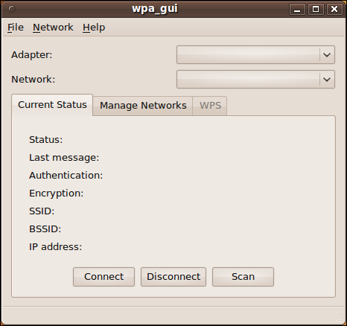Screen dimensions: 347x326
Task: Click the status bar at window bottom
Action: [x=173, y=315]
